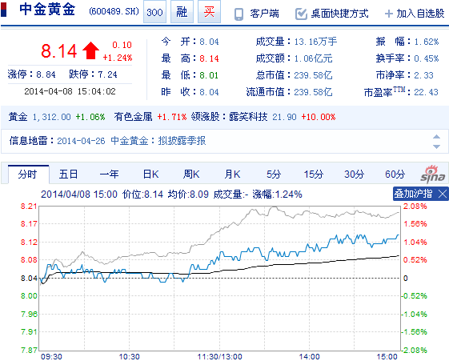
Task: Click the 成交量 13.16万手 value
Action: (315, 42)
